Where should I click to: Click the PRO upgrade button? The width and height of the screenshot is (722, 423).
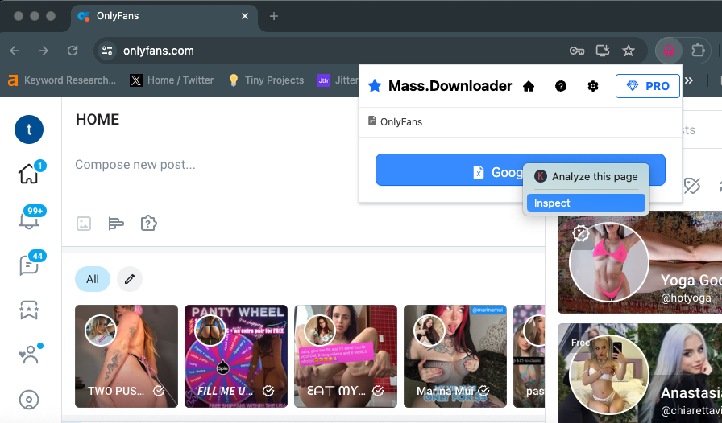click(647, 86)
